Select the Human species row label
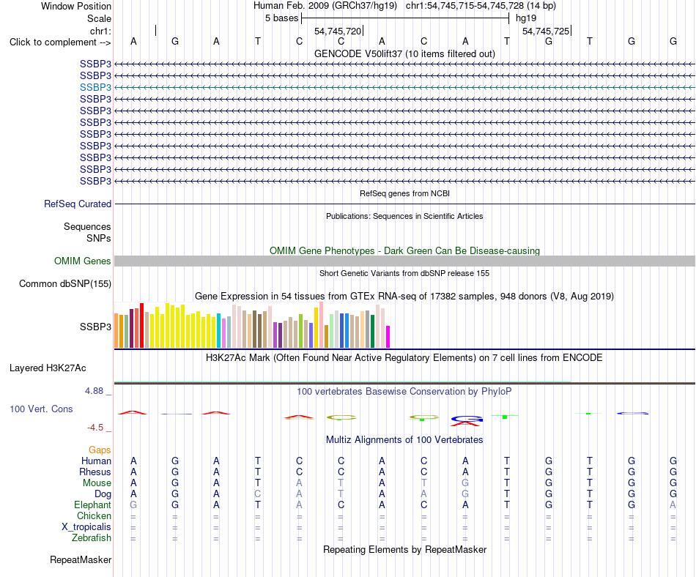This screenshot has height=577, width=696. coord(96,461)
